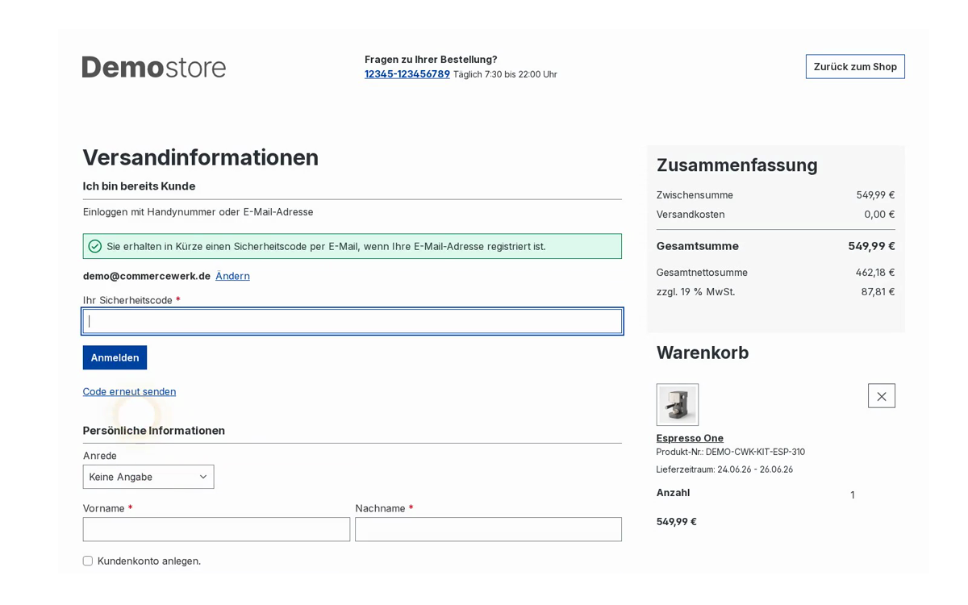The width and height of the screenshot is (968, 605).
Task: Click the Gesamtsumme value 549,99 €
Action: tap(871, 246)
